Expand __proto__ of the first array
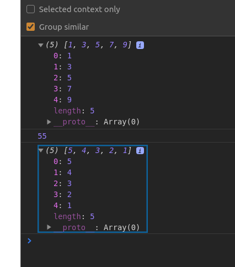 point(49,122)
